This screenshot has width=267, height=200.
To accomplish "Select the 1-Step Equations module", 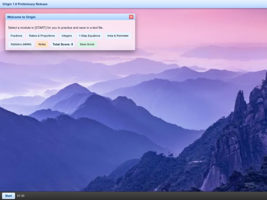I will click(89, 36).
